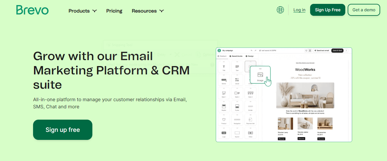Click the undo arrow in editor
The height and width of the screenshot is (161, 387).
251,51
